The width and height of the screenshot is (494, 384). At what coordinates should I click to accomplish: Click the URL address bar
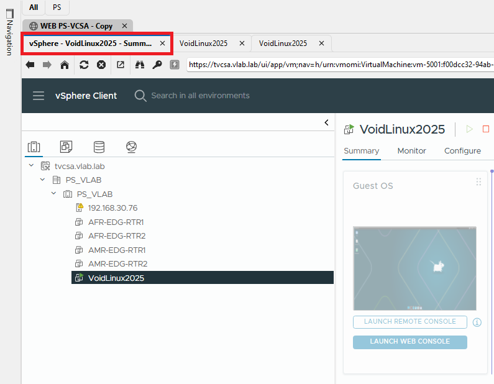(x=341, y=65)
